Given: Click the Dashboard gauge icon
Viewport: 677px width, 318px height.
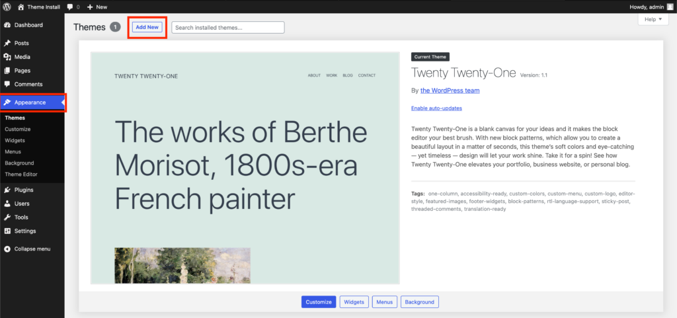Looking at the screenshot, I should click(x=7, y=25).
